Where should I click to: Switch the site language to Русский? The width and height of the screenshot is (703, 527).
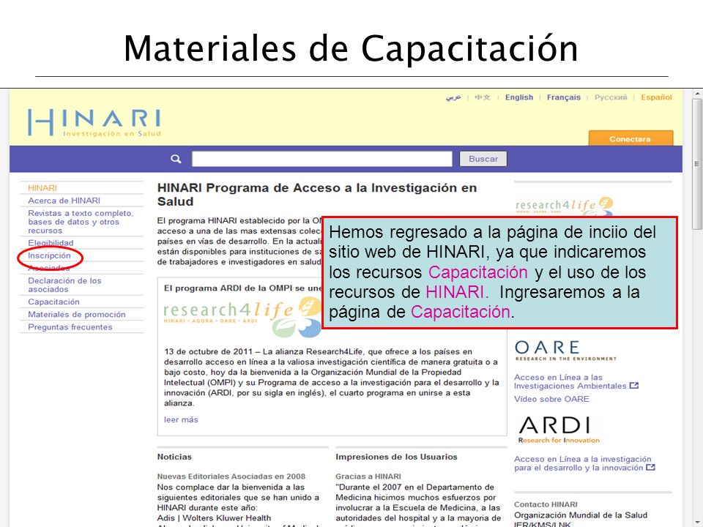pos(611,97)
